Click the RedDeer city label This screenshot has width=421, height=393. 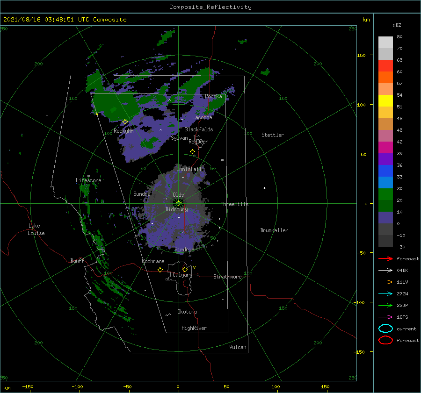[x=198, y=142]
